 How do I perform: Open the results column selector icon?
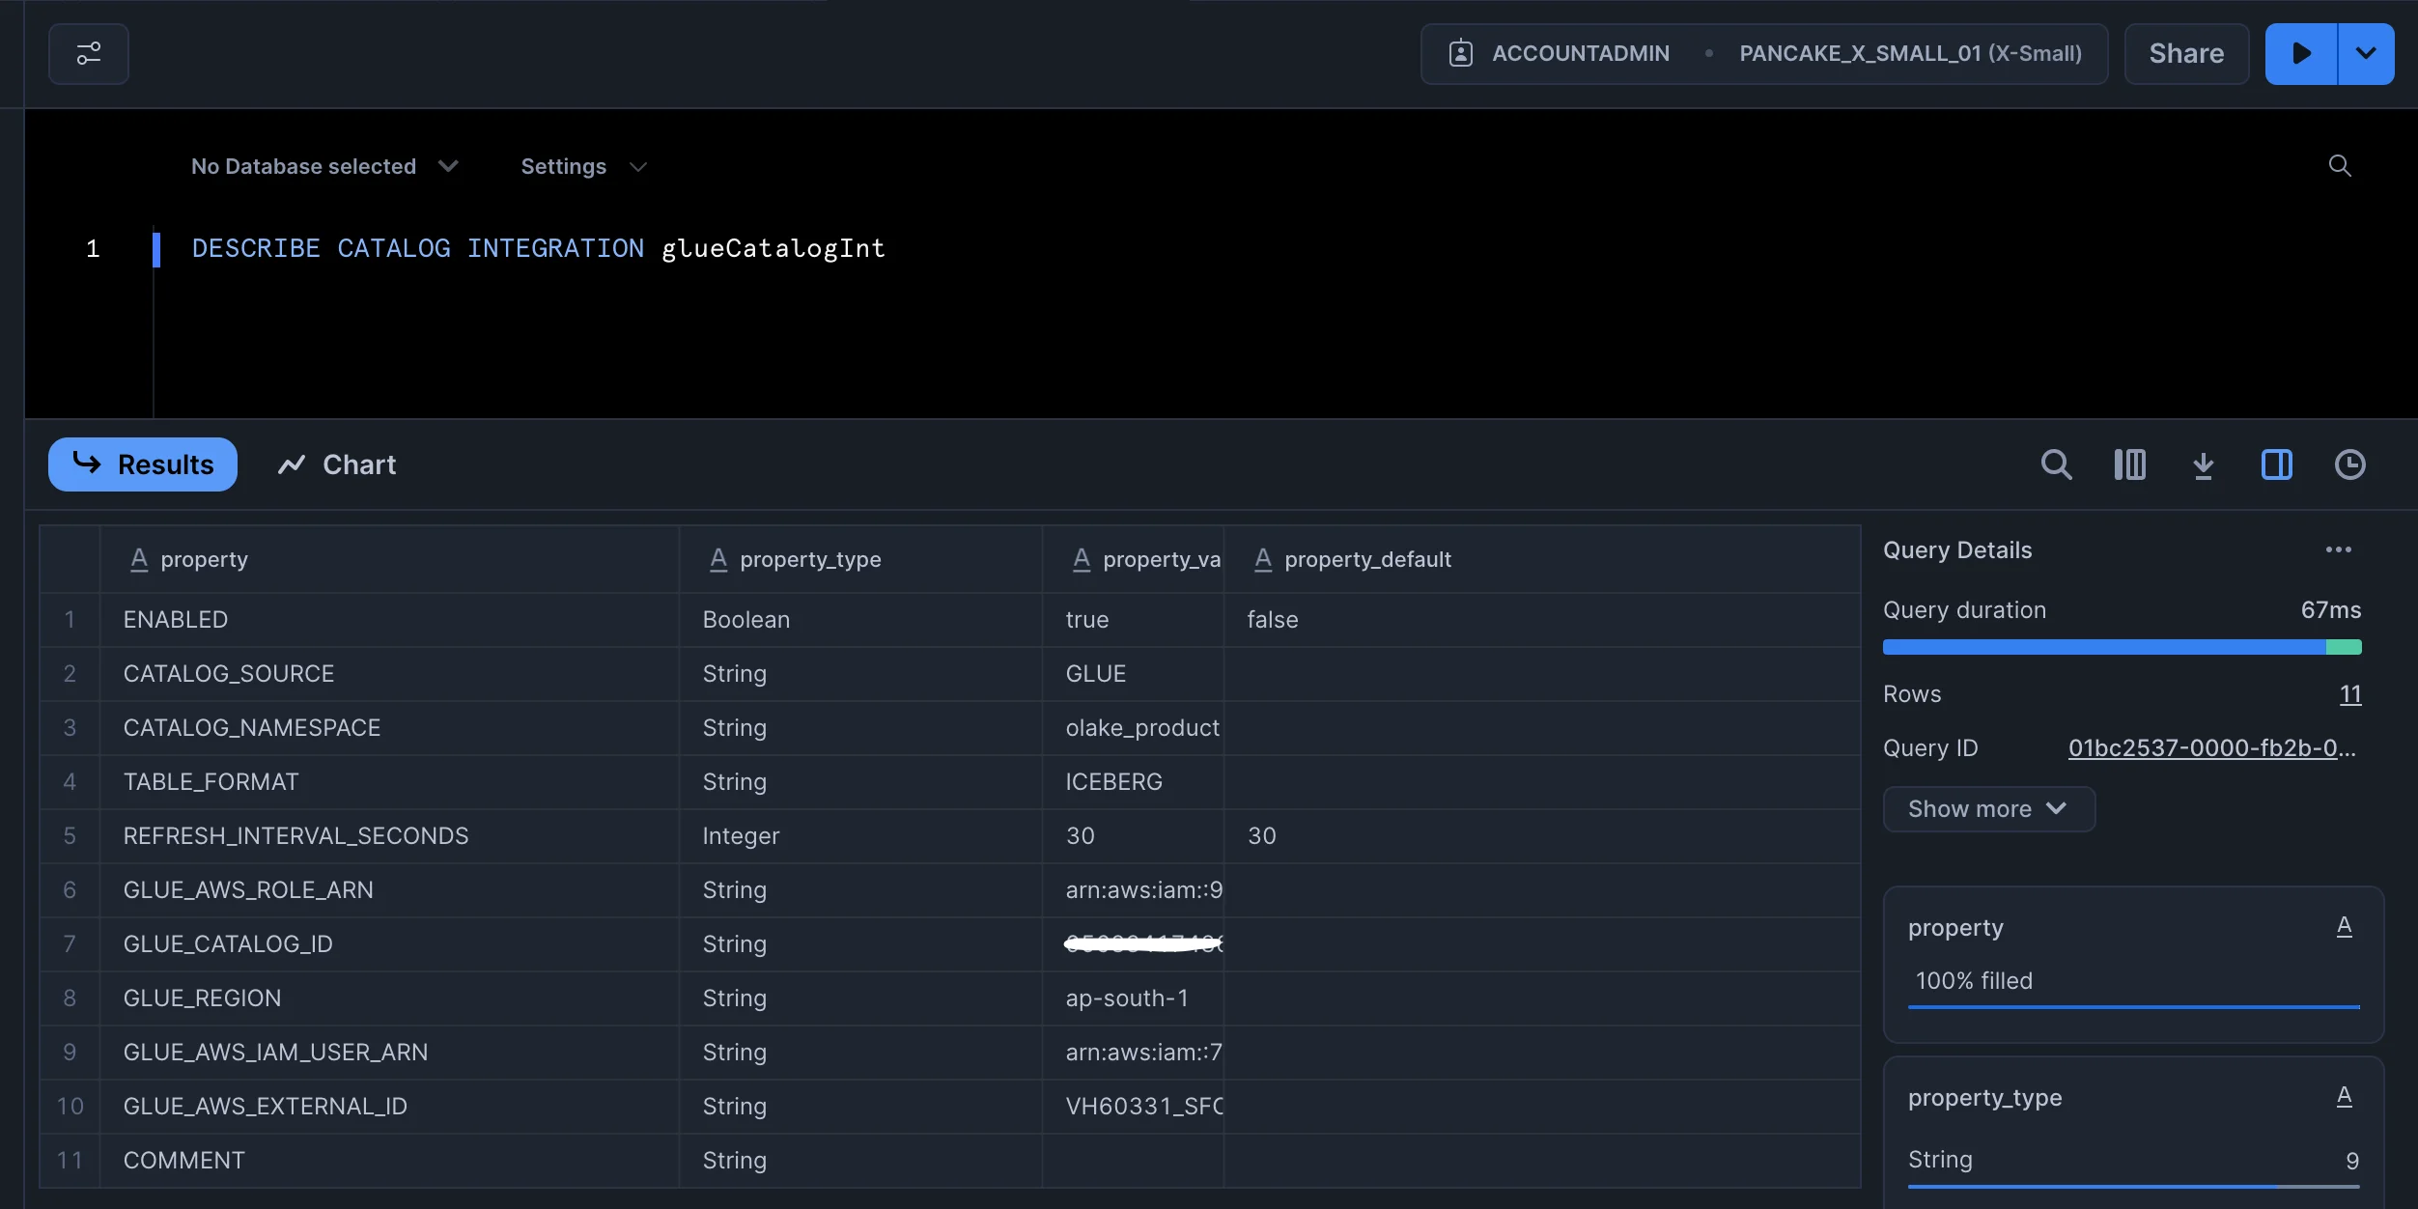tap(2129, 464)
